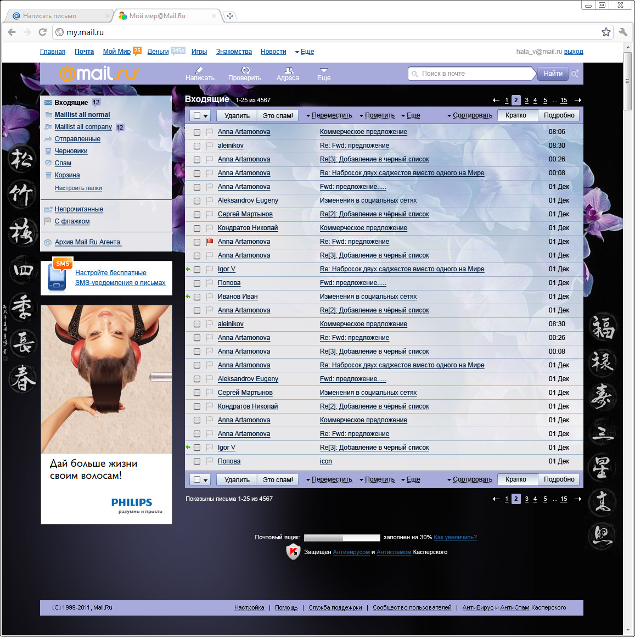
Task: Click in the Поиск в почте field
Action: point(471,74)
